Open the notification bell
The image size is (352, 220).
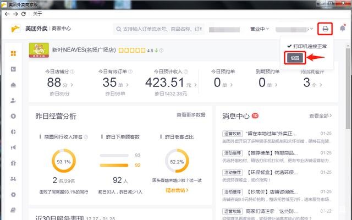coord(343,28)
